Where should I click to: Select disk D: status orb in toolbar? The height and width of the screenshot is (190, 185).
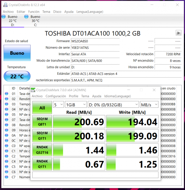tap(3, 16)
